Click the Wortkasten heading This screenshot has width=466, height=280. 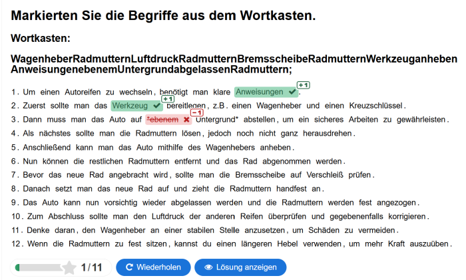point(41,39)
